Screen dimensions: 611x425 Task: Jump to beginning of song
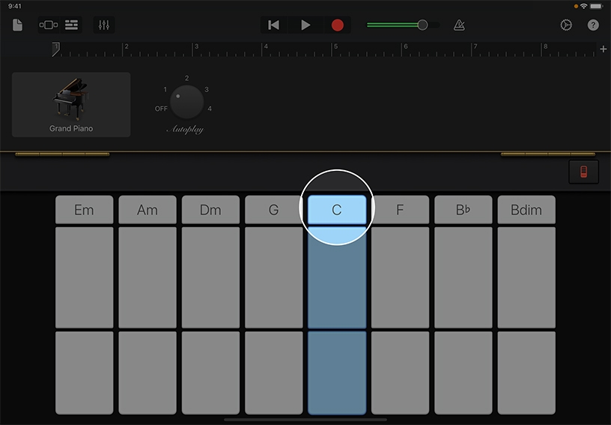pyautogui.click(x=274, y=25)
